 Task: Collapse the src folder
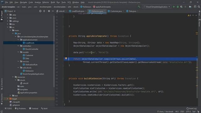(8, 27)
